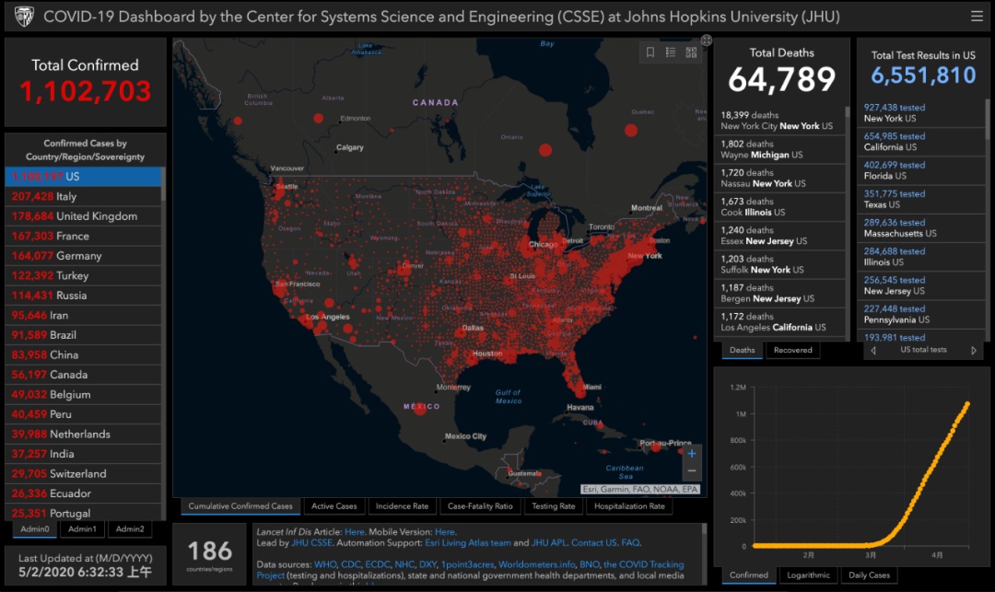Select the Incidence Rate map tab

[402, 506]
